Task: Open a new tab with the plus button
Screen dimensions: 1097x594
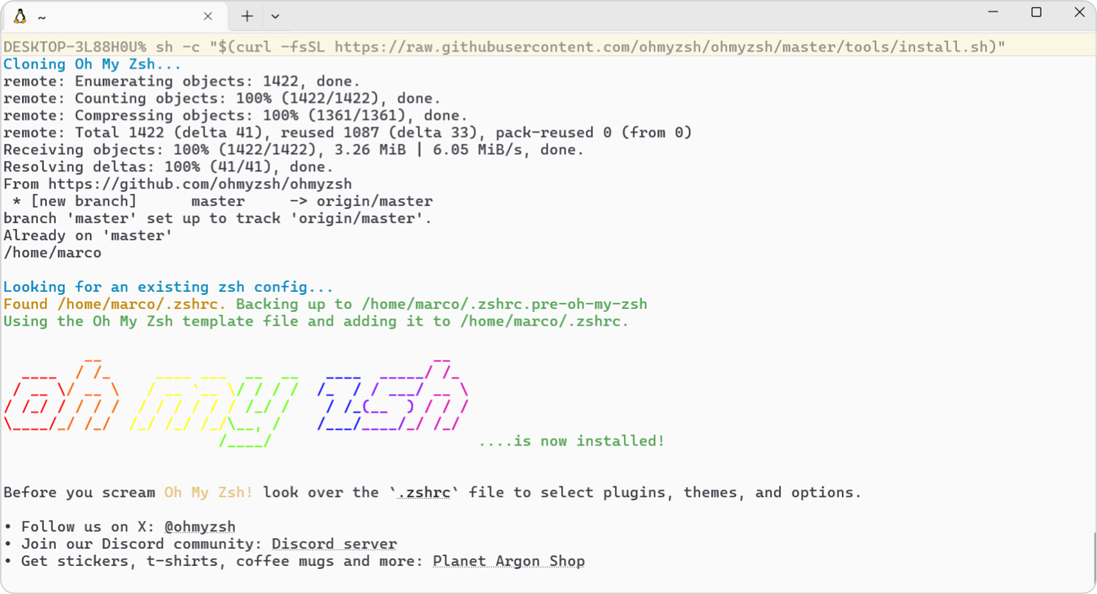Action: tap(247, 17)
